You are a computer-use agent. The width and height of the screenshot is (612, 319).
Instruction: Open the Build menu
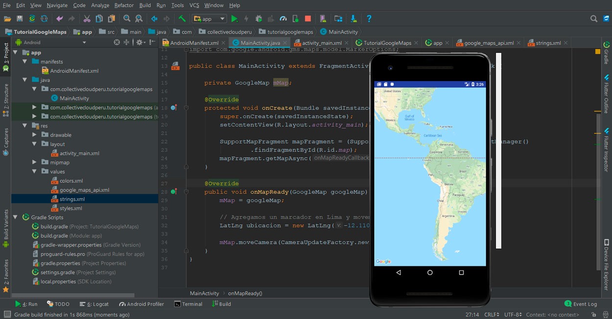click(145, 5)
